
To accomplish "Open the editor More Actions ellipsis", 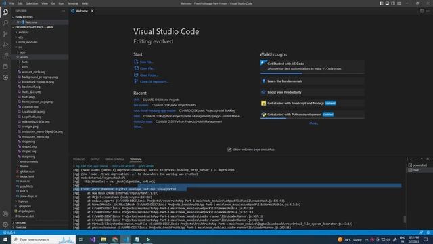I will pos(428,11).
